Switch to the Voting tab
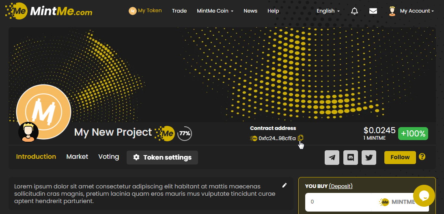The image size is (444, 214). [108, 157]
